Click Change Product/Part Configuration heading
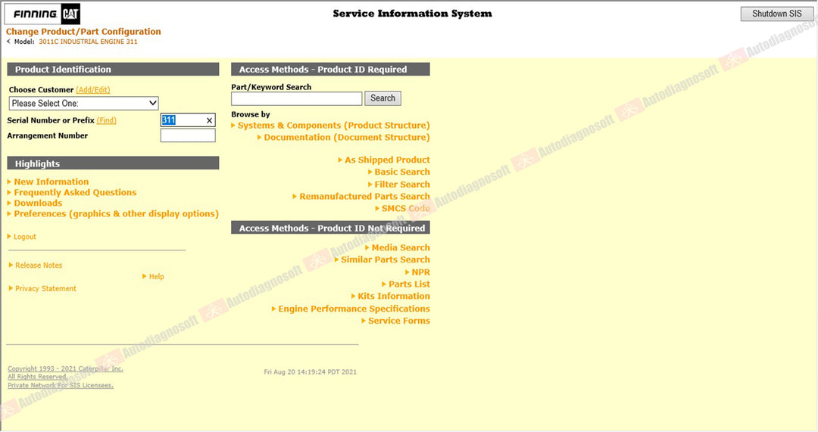The height and width of the screenshot is (432, 818). [83, 31]
